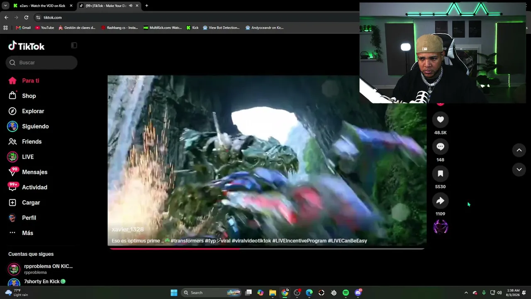Show hidden system tray icons

click(x=466, y=293)
